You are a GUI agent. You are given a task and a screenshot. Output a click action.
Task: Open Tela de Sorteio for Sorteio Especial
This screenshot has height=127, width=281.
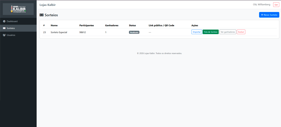pyautogui.click(x=210, y=32)
